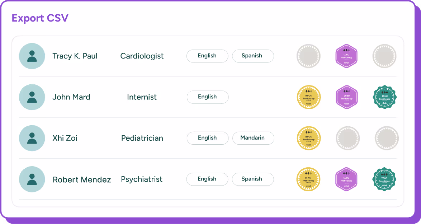Click the Export CSV button
Viewport: 421px width, 224px height.
pos(40,18)
